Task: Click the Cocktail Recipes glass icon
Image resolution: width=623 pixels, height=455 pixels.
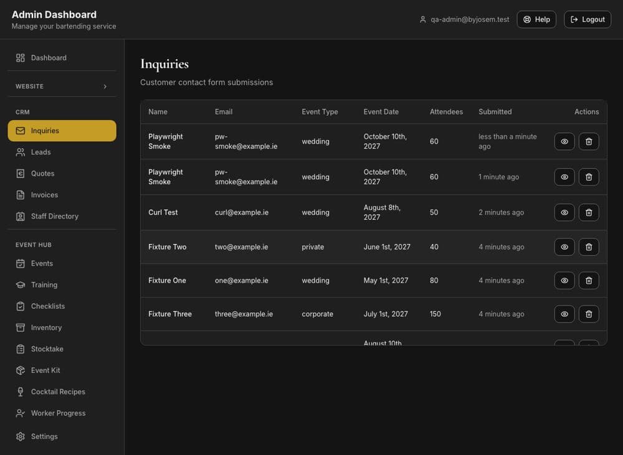Action: click(x=21, y=392)
